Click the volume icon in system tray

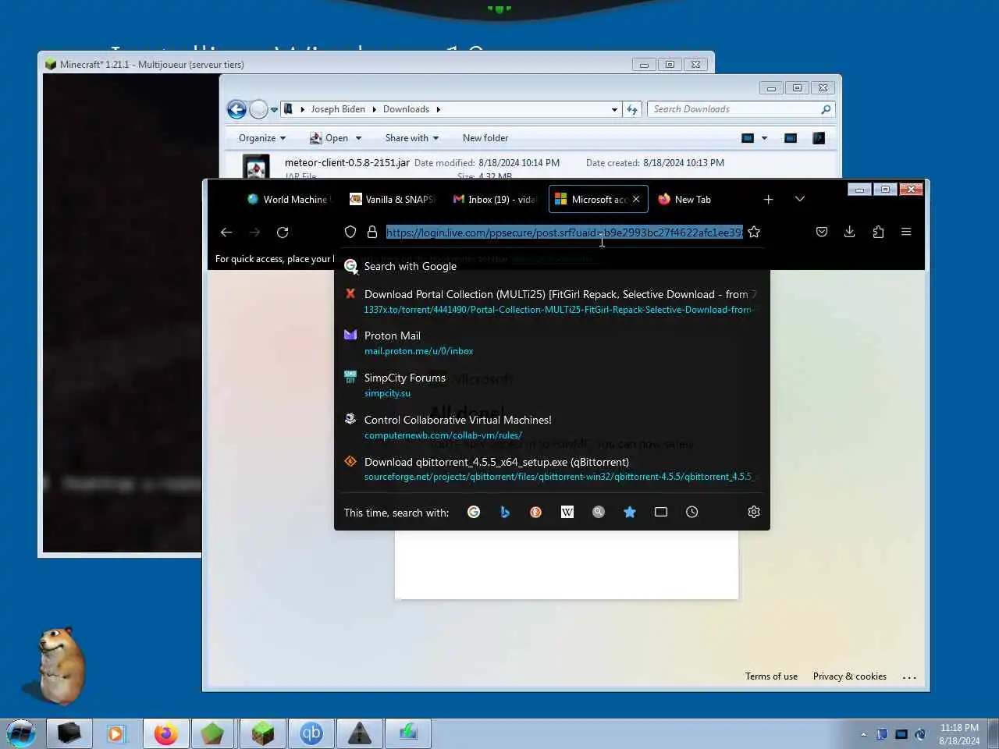coord(921,734)
